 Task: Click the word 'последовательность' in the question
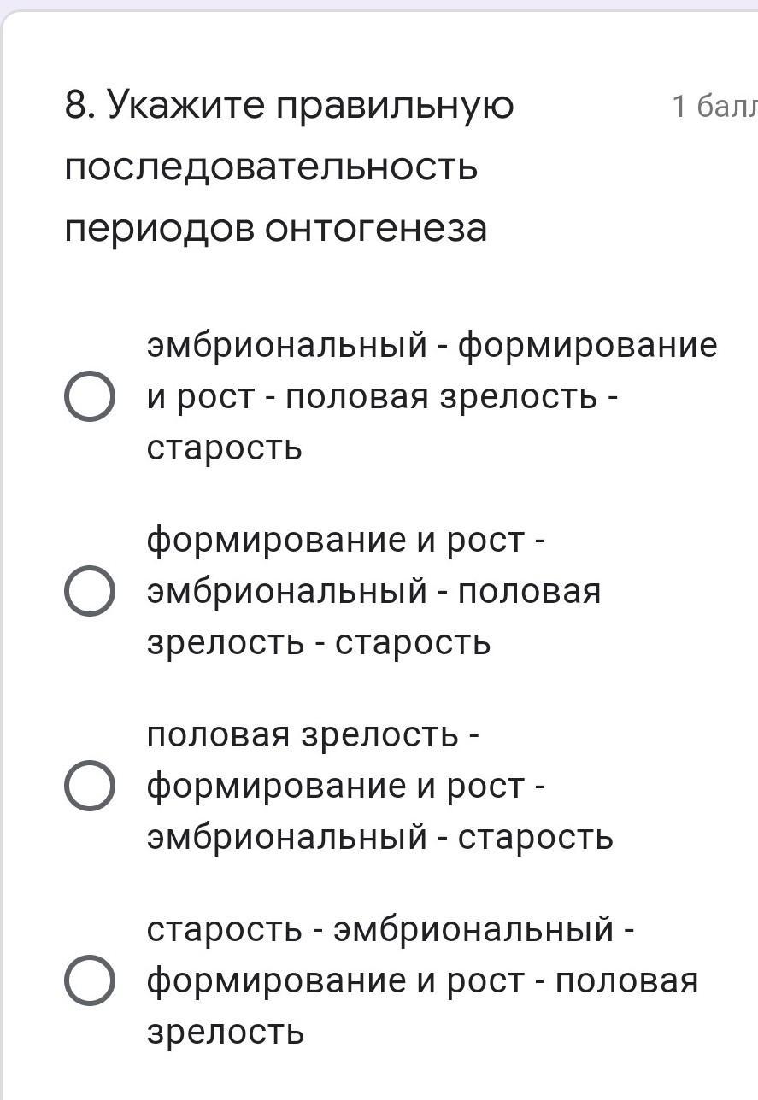271,167
